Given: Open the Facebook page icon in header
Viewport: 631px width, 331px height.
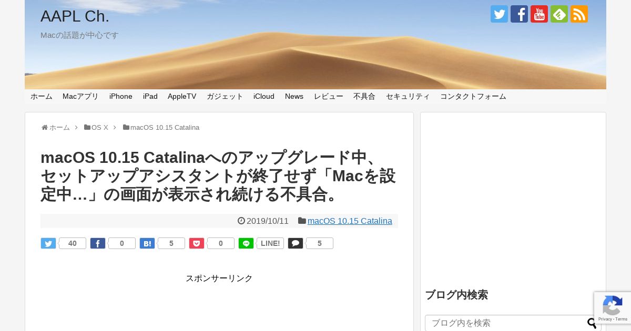Looking at the screenshot, I should tap(519, 14).
